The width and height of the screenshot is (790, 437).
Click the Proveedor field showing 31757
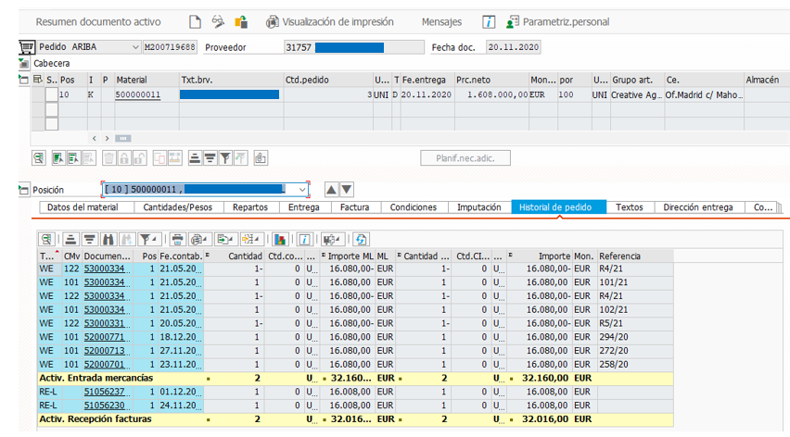(x=353, y=47)
